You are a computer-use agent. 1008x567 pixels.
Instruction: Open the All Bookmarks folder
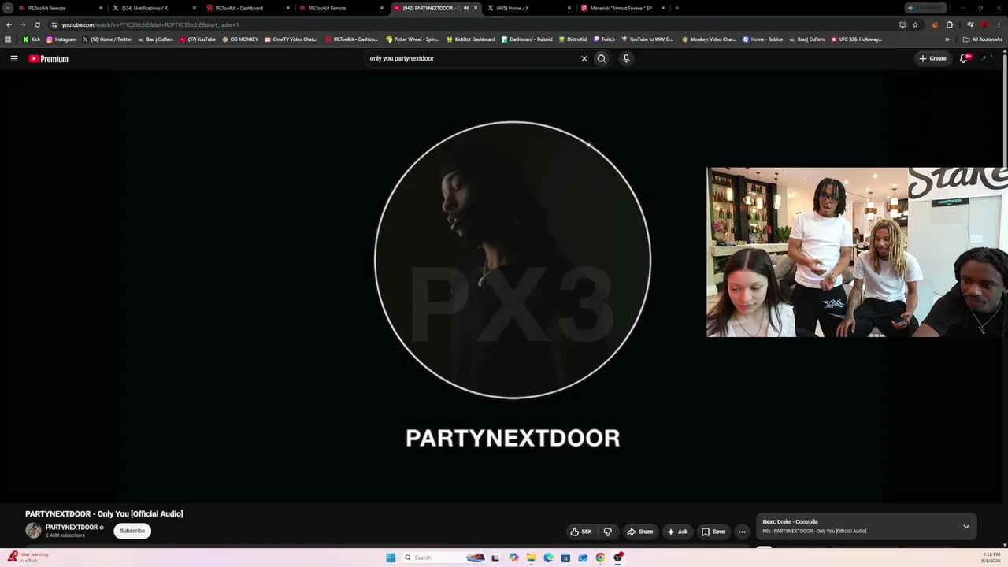983,39
